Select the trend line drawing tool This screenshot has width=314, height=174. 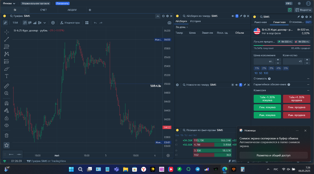pos(7,39)
